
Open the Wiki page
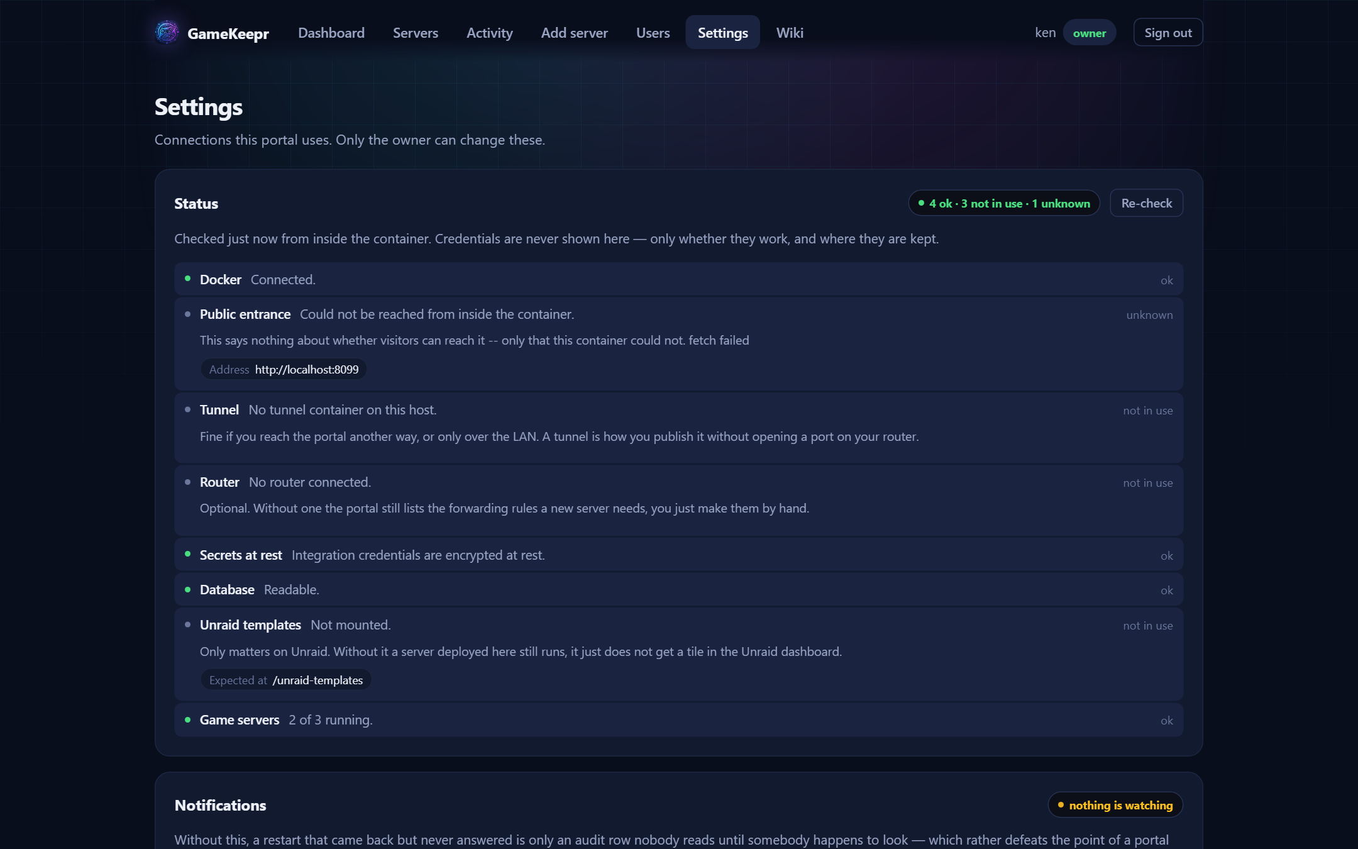coord(790,33)
